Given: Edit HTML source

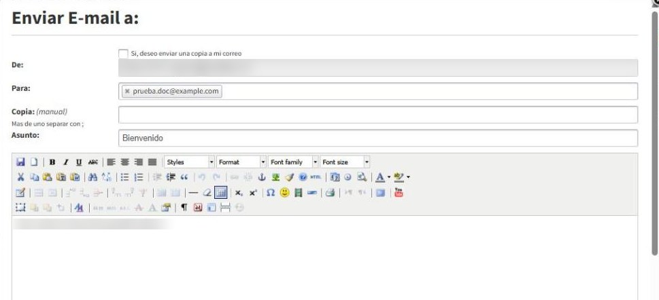Looking at the screenshot, I should pyautogui.click(x=316, y=177).
